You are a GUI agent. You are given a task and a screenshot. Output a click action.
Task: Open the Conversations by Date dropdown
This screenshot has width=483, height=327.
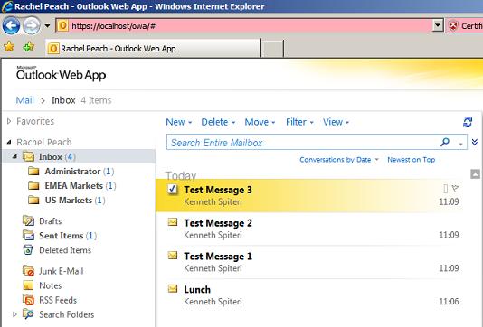click(339, 160)
